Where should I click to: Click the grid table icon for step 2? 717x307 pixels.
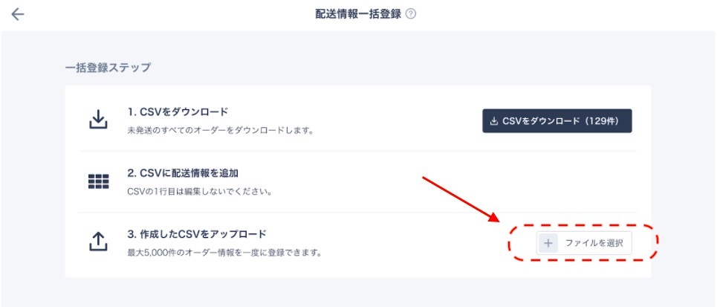98,181
